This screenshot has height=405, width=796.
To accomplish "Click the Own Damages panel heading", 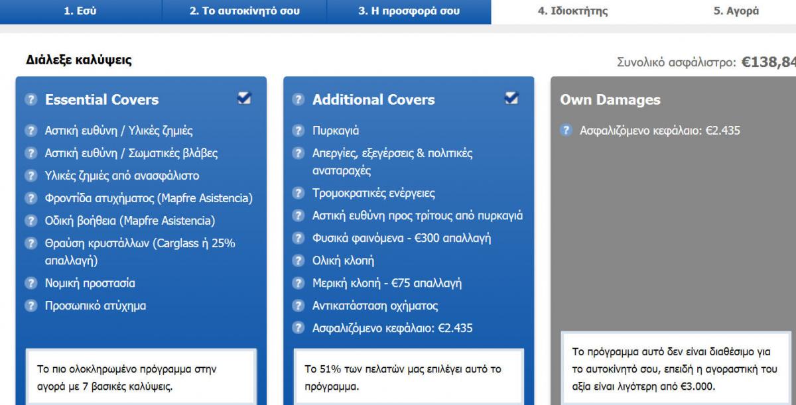I will click(610, 99).
